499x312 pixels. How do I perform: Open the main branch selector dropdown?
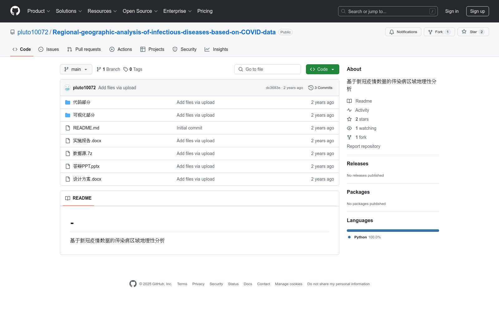(76, 69)
